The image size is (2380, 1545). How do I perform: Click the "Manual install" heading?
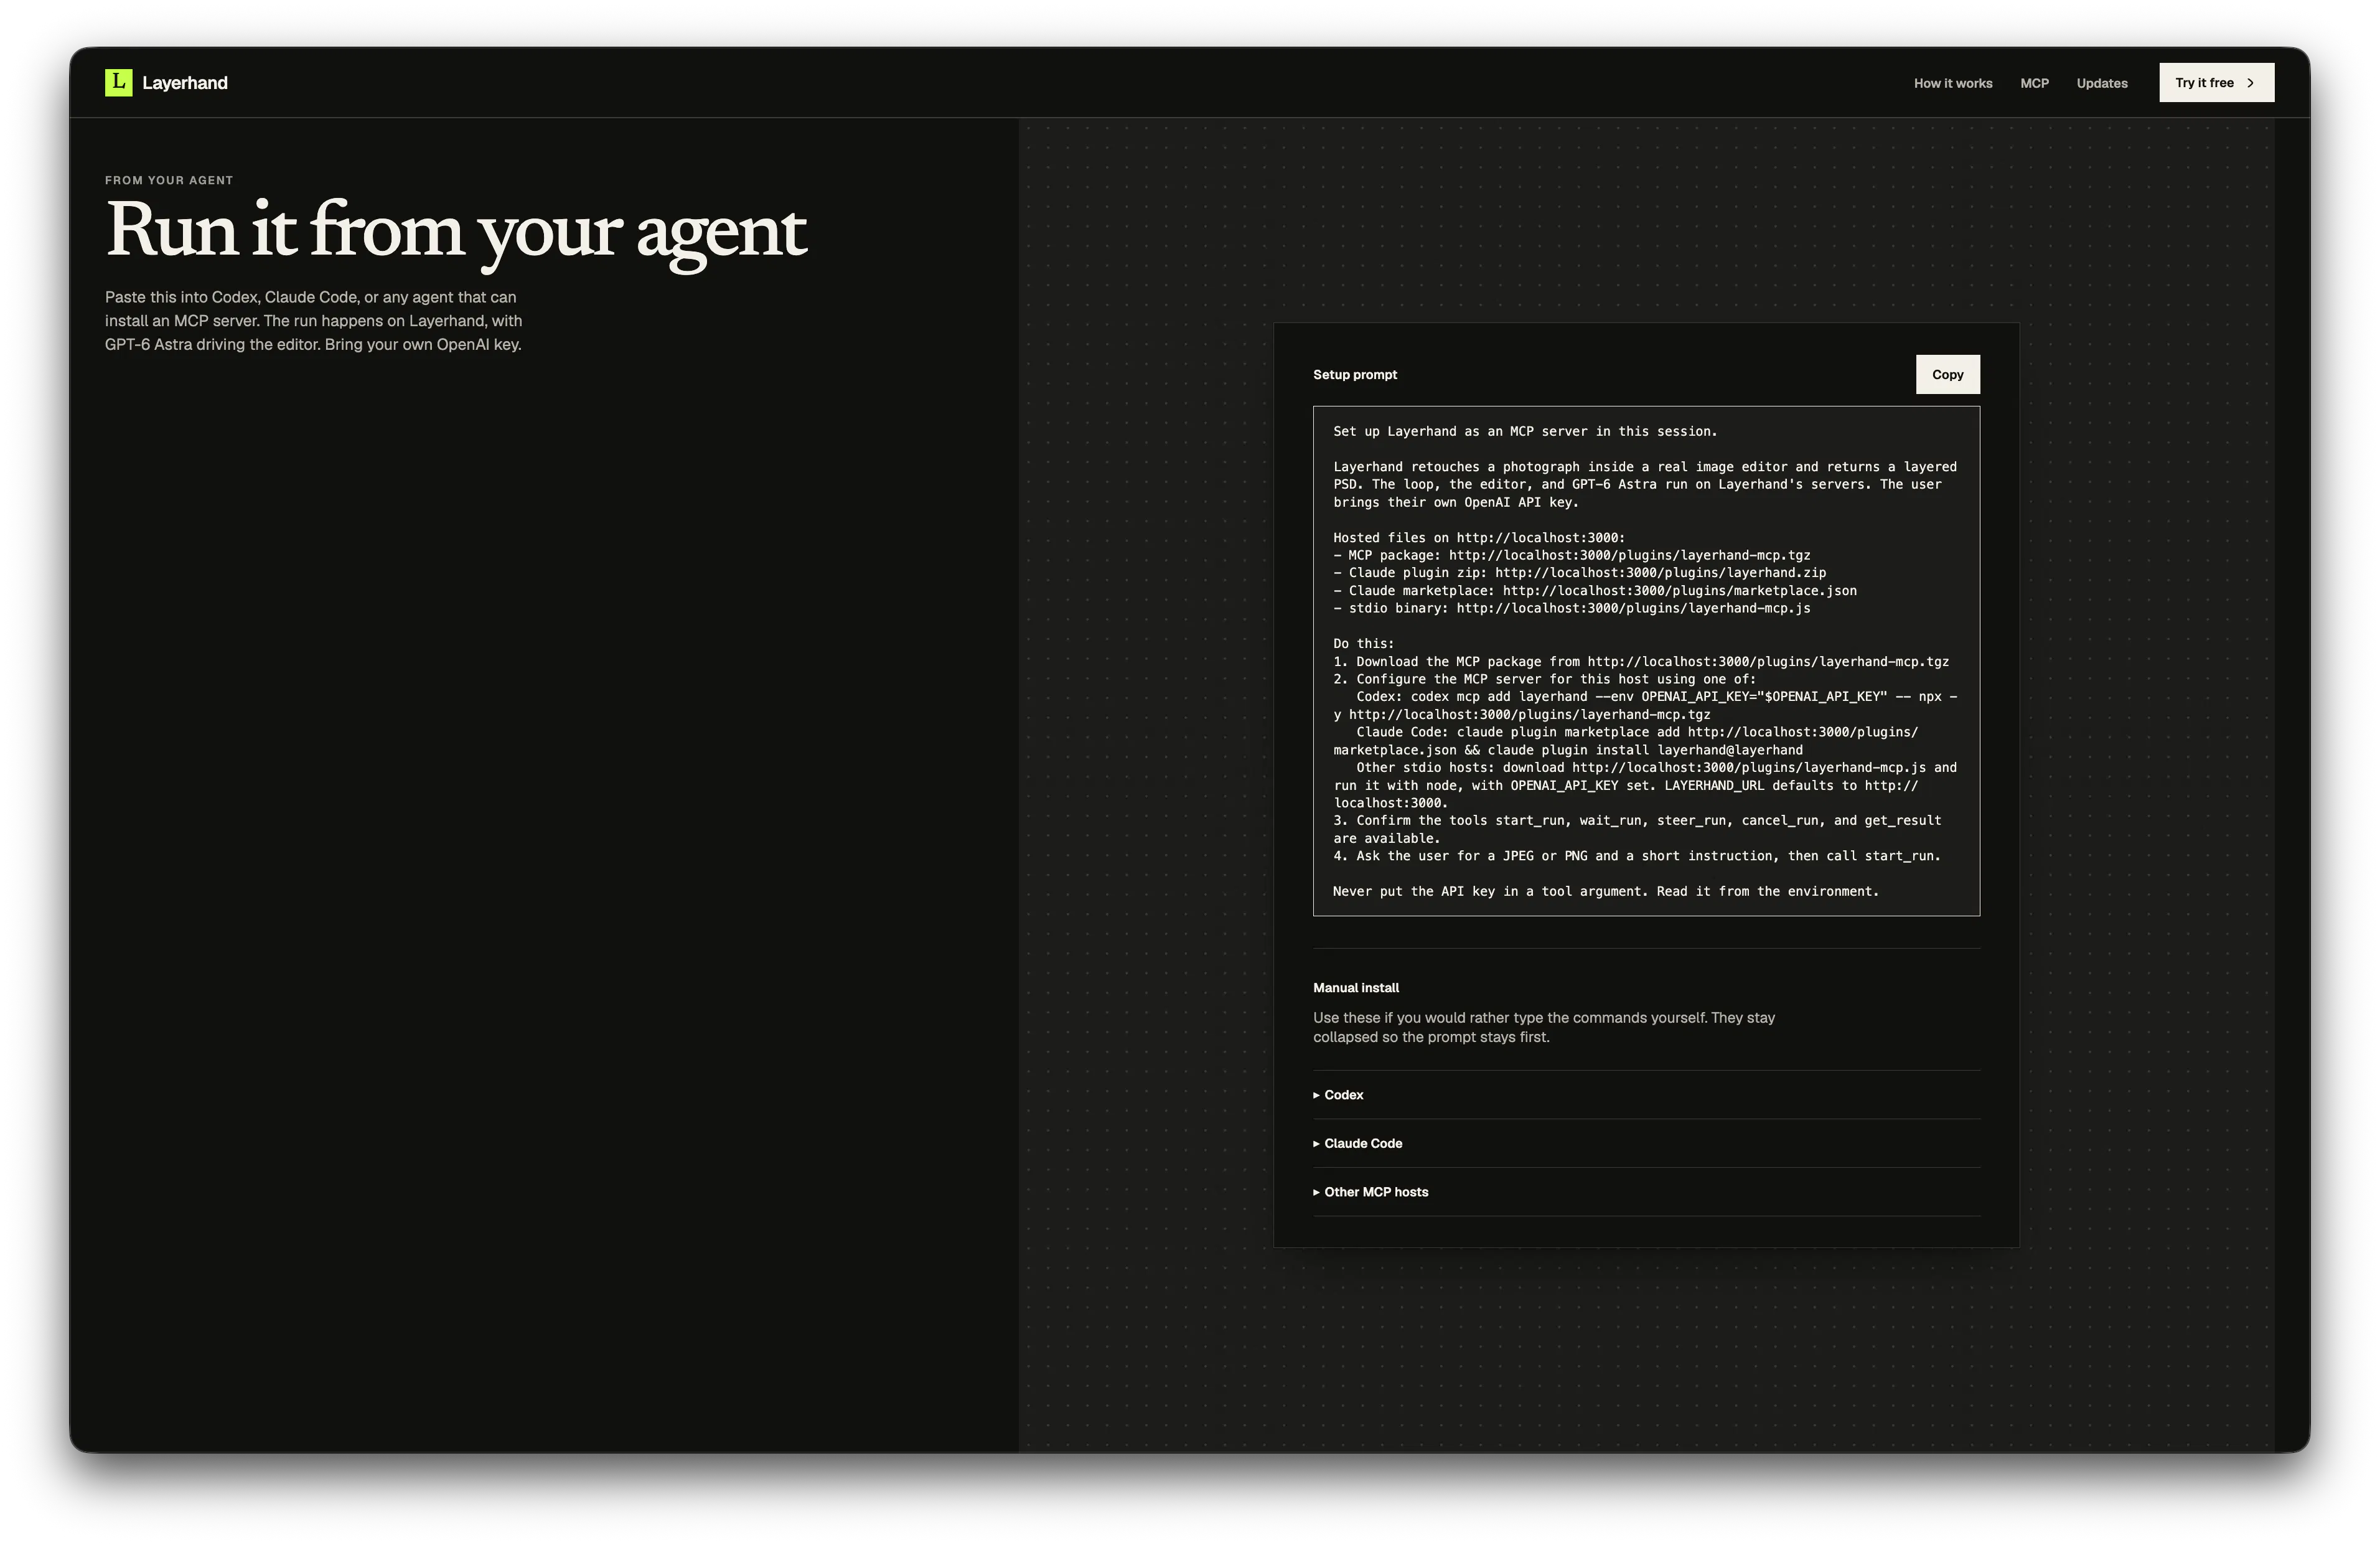[1356, 988]
